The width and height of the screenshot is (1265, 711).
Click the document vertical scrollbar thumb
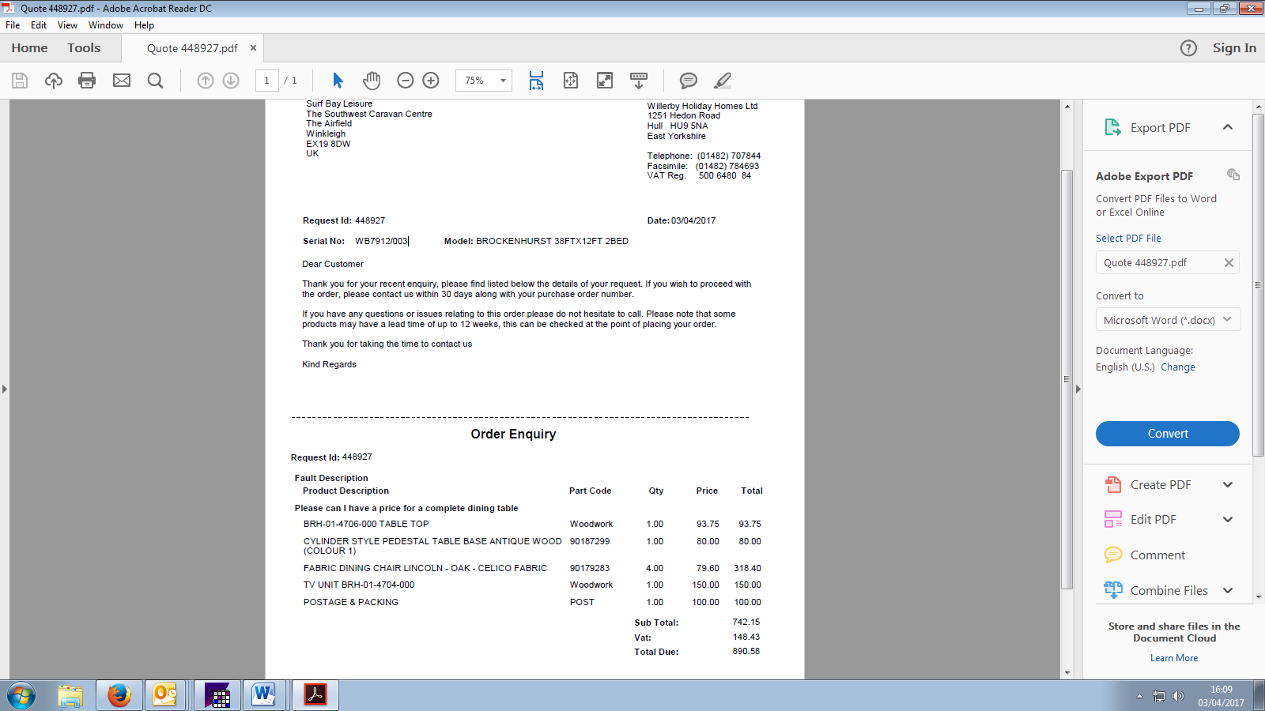point(1067,379)
